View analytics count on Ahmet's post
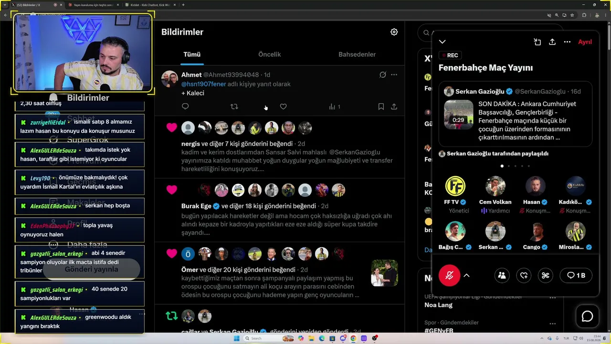Image resolution: width=611 pixels, height=344 pixels. click(335, 107)
